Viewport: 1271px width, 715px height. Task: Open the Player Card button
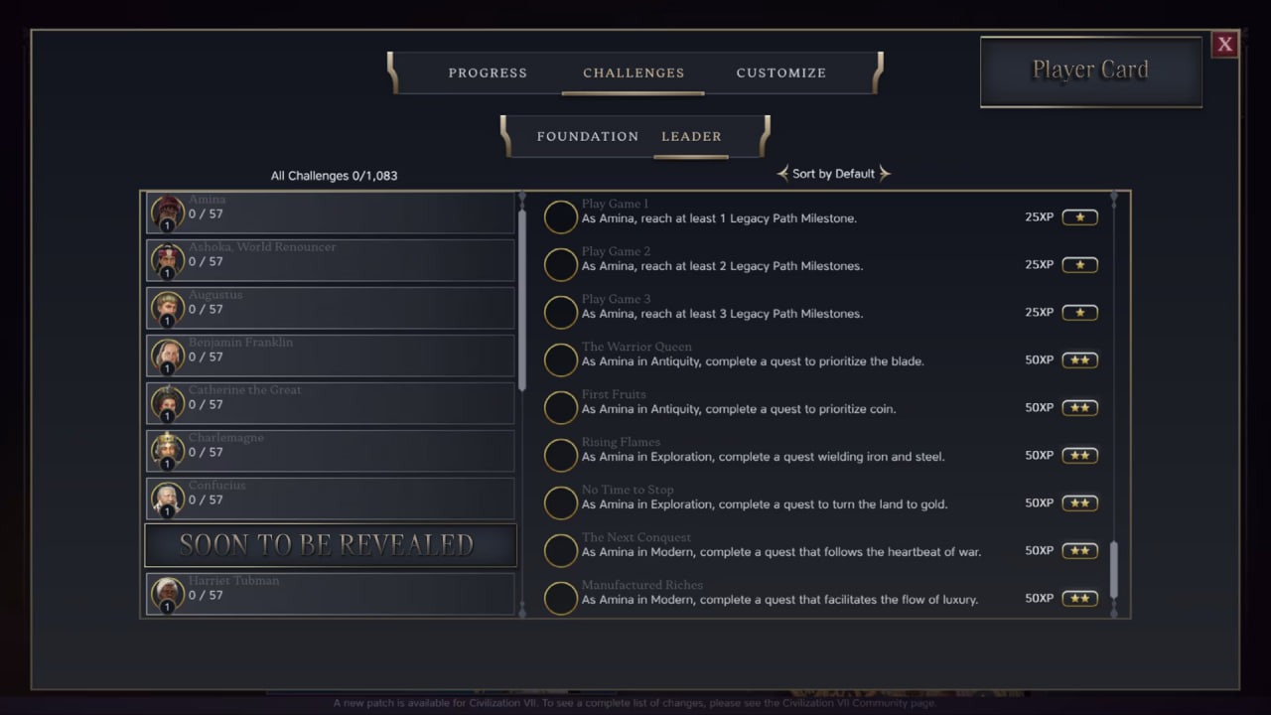pos(1090,71)
